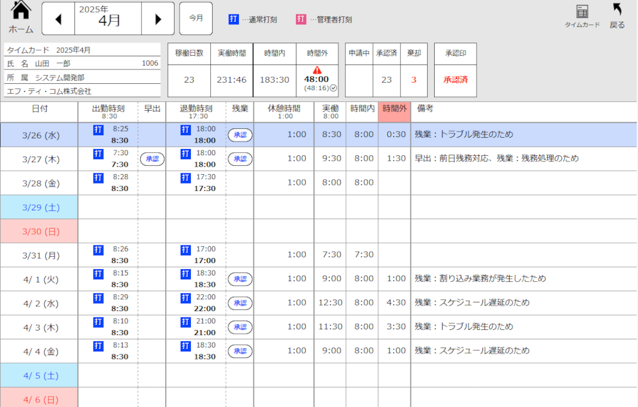Select the 3/28 (金) date cell
Image resolution: width=638 pixels, height=407 pixels.
(x=39, y=183)
